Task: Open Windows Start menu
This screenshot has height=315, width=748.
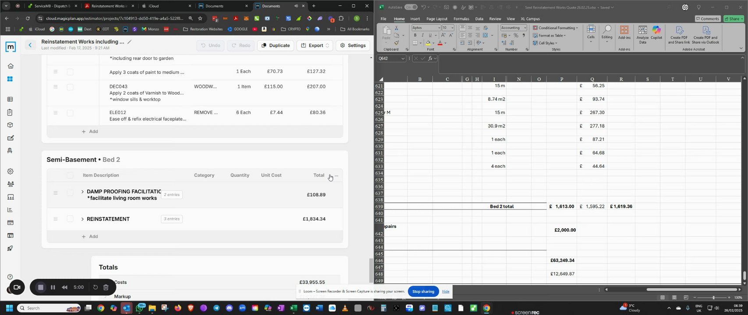Action: (x=9, y=308)
